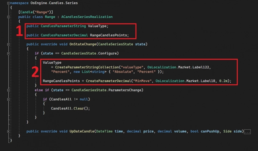Click Configure in the if condition
Viewport: 258px width, 151px height.
(108, 53)
